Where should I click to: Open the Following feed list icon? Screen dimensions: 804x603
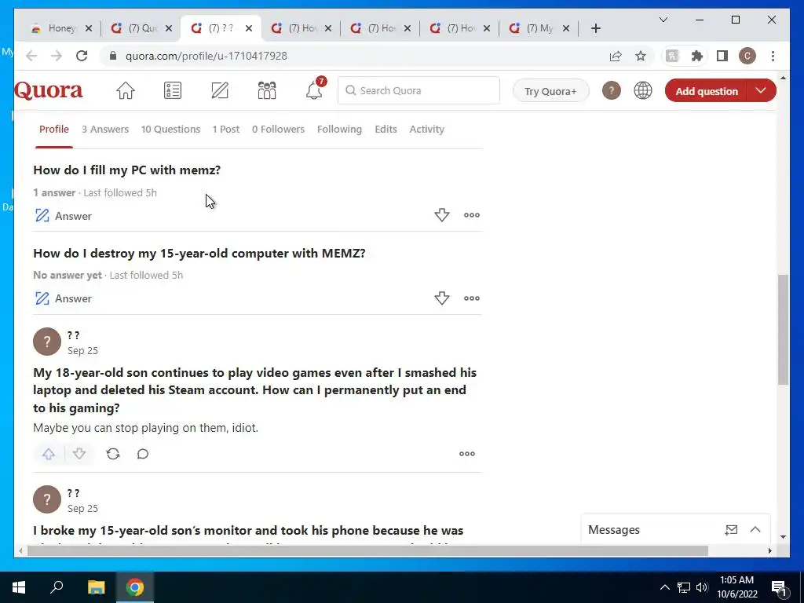click(172, 91)
